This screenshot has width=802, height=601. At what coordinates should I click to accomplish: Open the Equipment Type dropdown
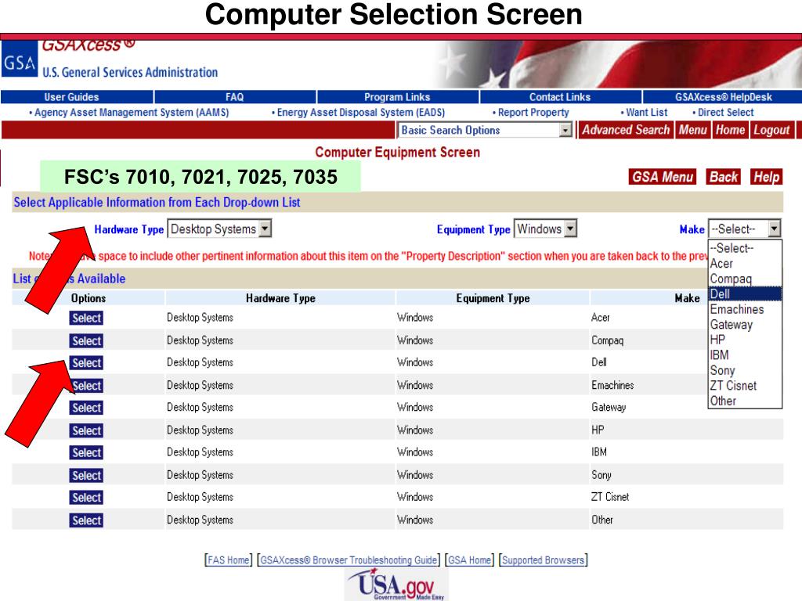click(x=546, y=229)
